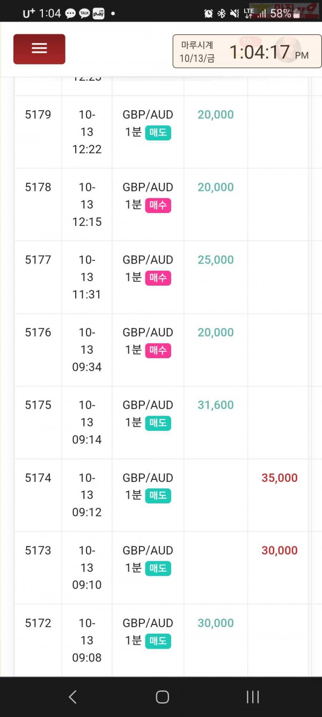Open the red hamburger menu
Screen dimensions: 322x717
(x=39, y=49)
